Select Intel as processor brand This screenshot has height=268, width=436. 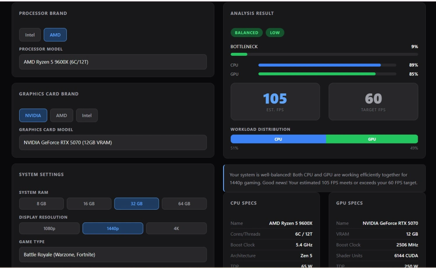[x=30, y=35]
